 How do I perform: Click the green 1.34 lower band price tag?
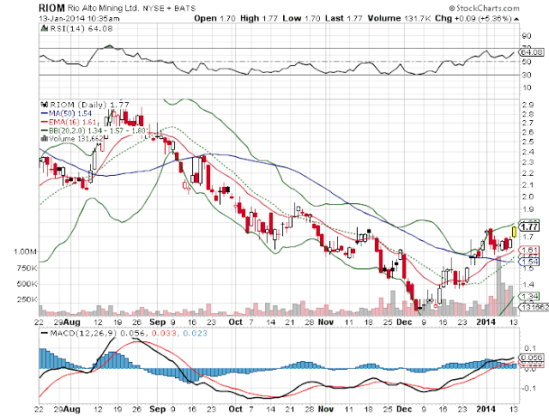pyautogui.click(x=529, y=296)
